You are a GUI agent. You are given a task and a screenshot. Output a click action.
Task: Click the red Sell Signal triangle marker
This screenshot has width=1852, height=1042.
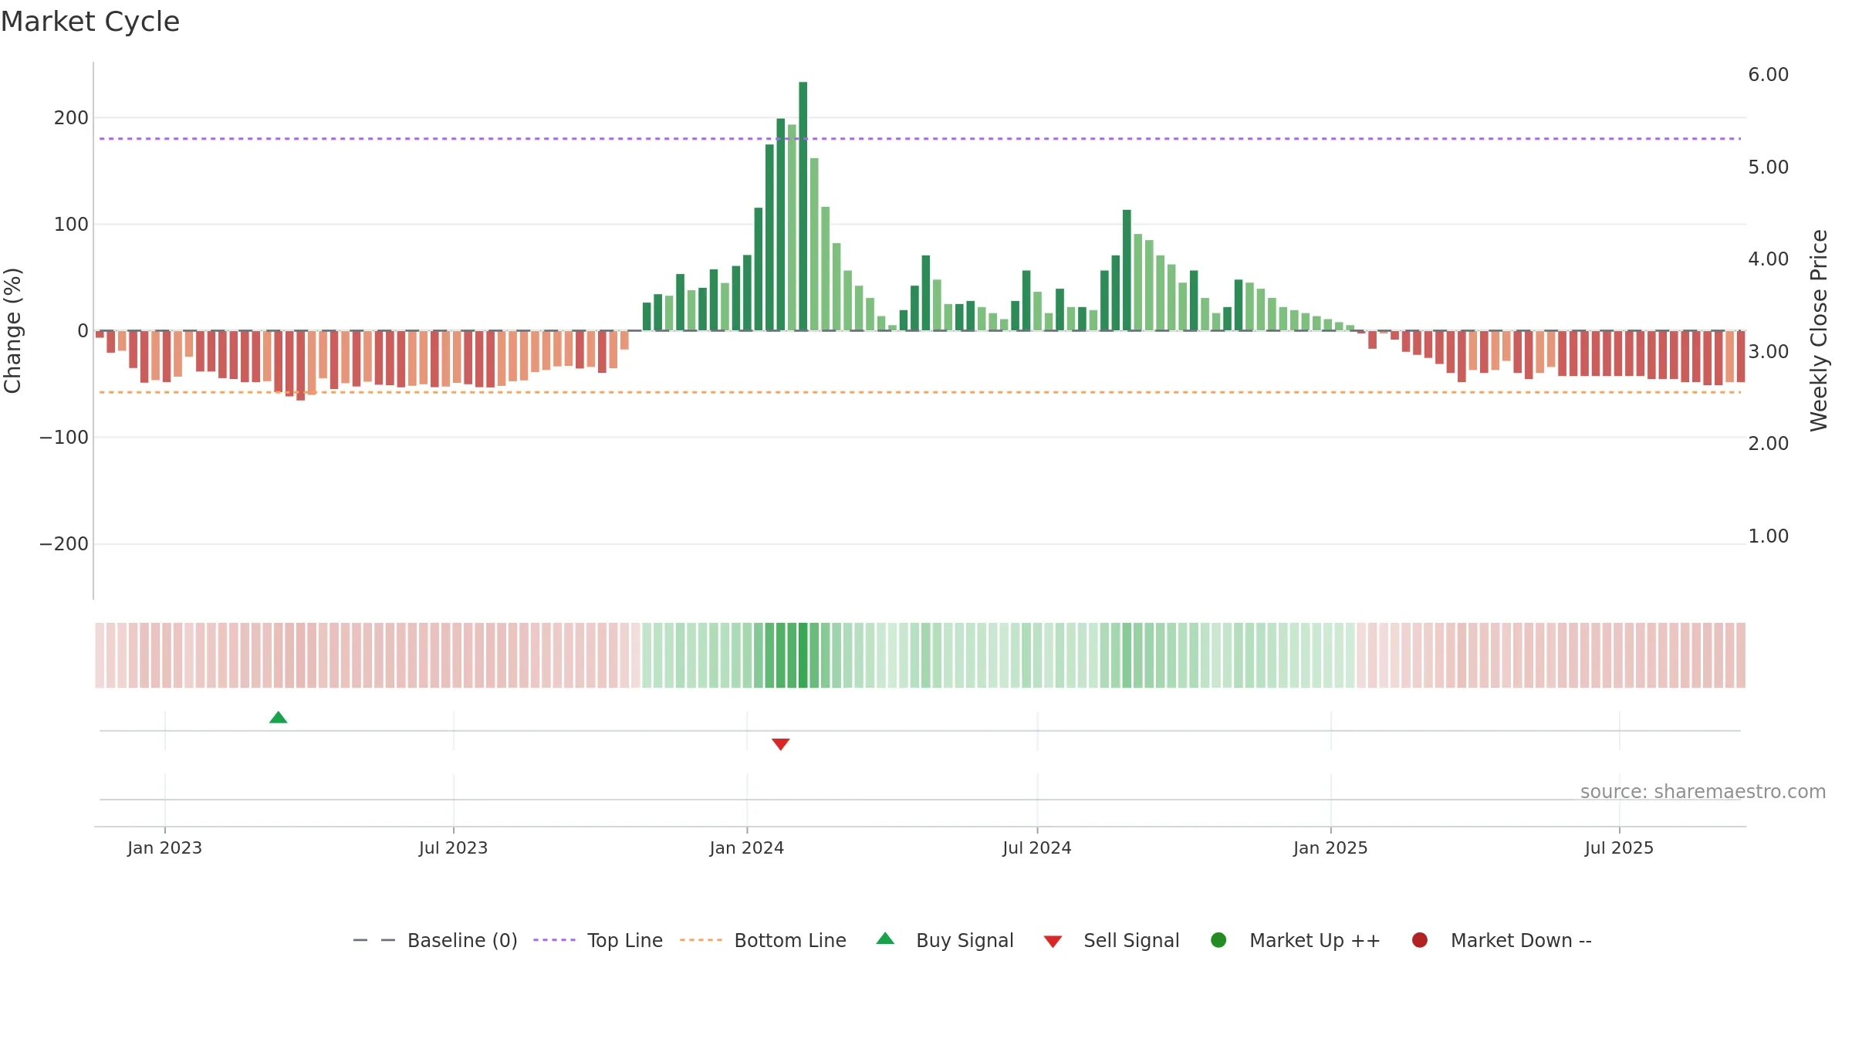[x=781, y=744]
